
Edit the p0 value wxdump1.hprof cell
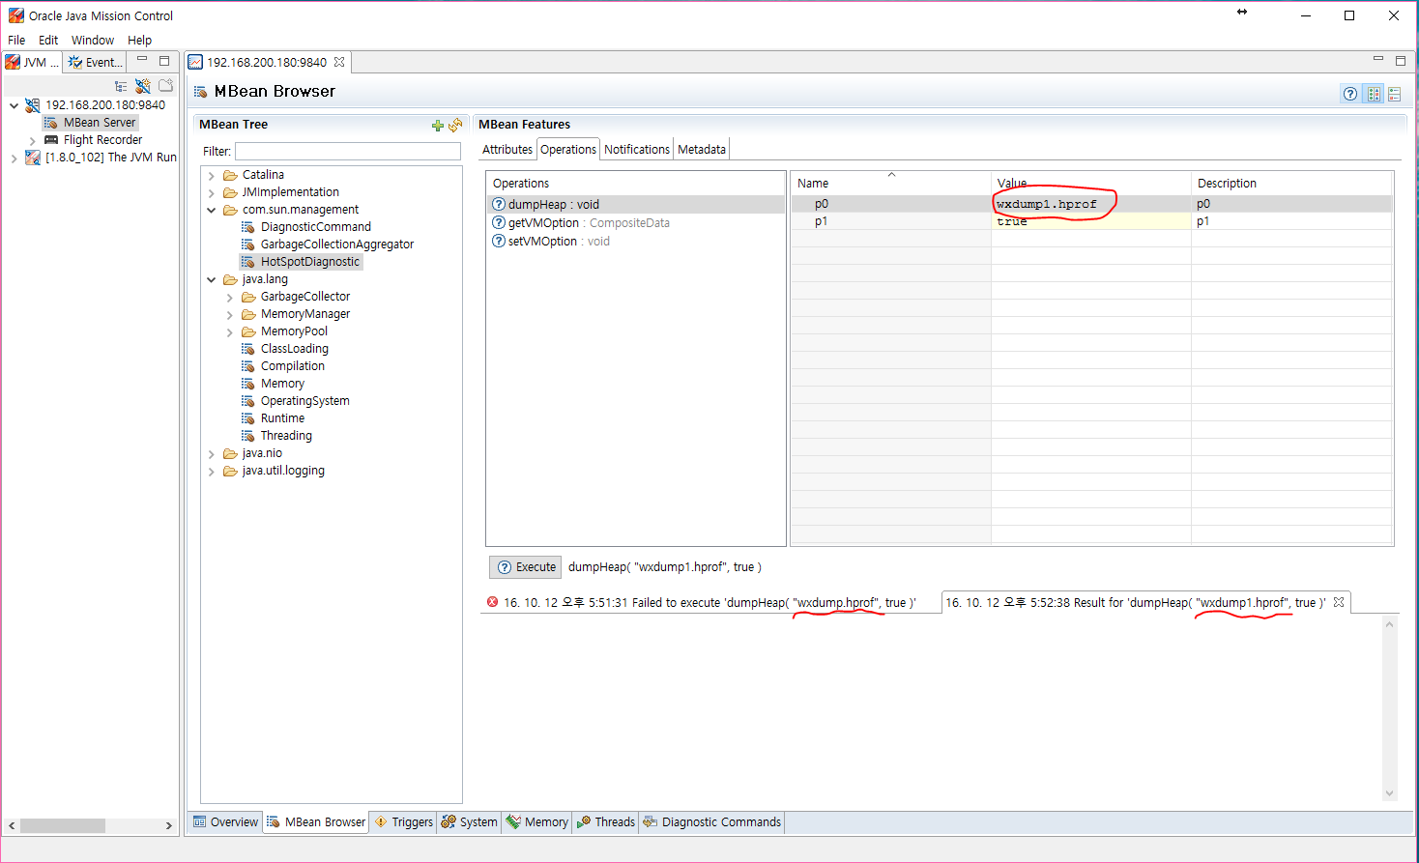1090,204
